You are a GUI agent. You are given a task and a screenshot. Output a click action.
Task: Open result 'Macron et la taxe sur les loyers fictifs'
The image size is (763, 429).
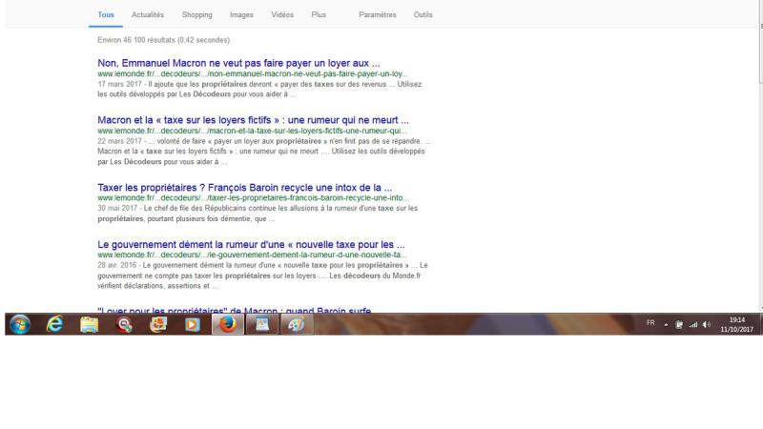pos(253,120)
